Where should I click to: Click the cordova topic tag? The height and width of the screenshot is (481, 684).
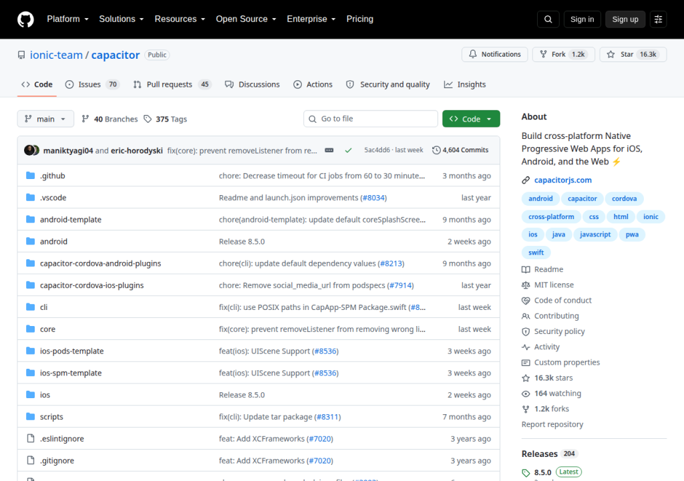coord(624,198)
